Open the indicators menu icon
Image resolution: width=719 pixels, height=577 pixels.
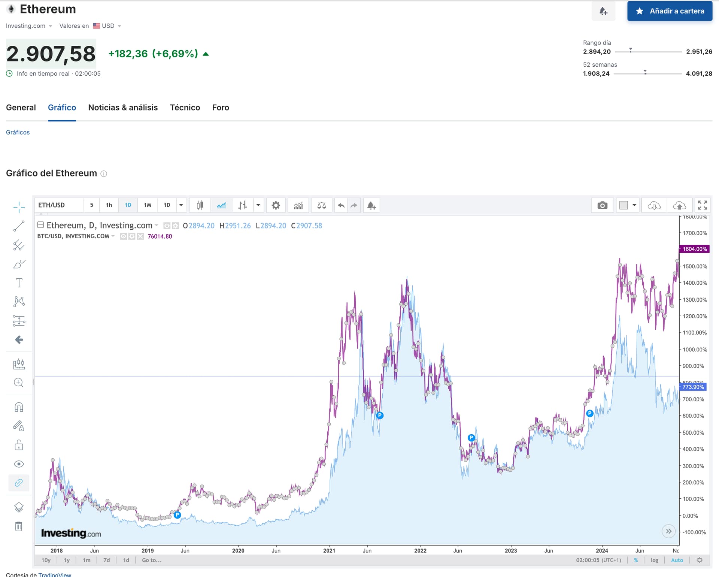pyautogui.click(x=298, y=205)
